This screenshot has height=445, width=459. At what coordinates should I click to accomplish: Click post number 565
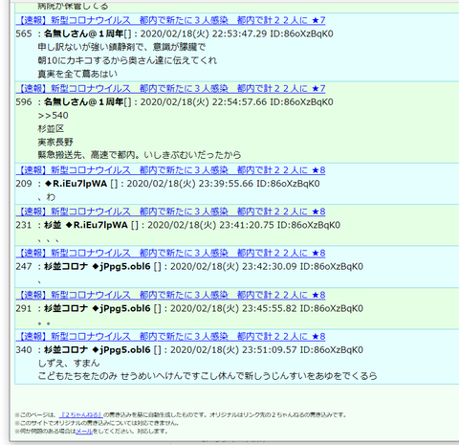24,33
